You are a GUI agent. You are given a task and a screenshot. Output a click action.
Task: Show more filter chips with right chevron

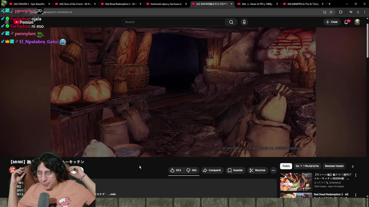[x=353, y=166]
